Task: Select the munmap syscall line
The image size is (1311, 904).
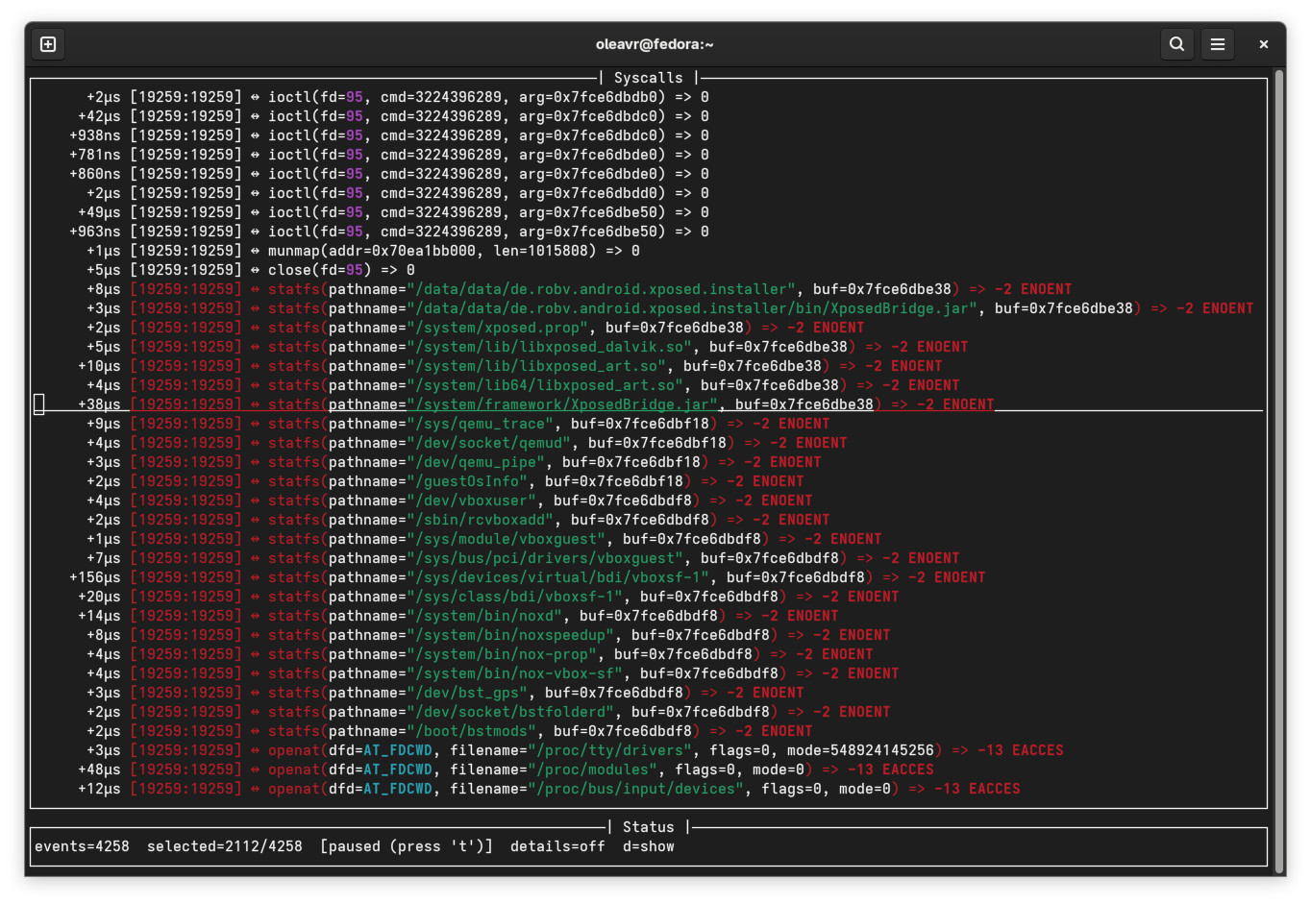Action: [453, 251]
